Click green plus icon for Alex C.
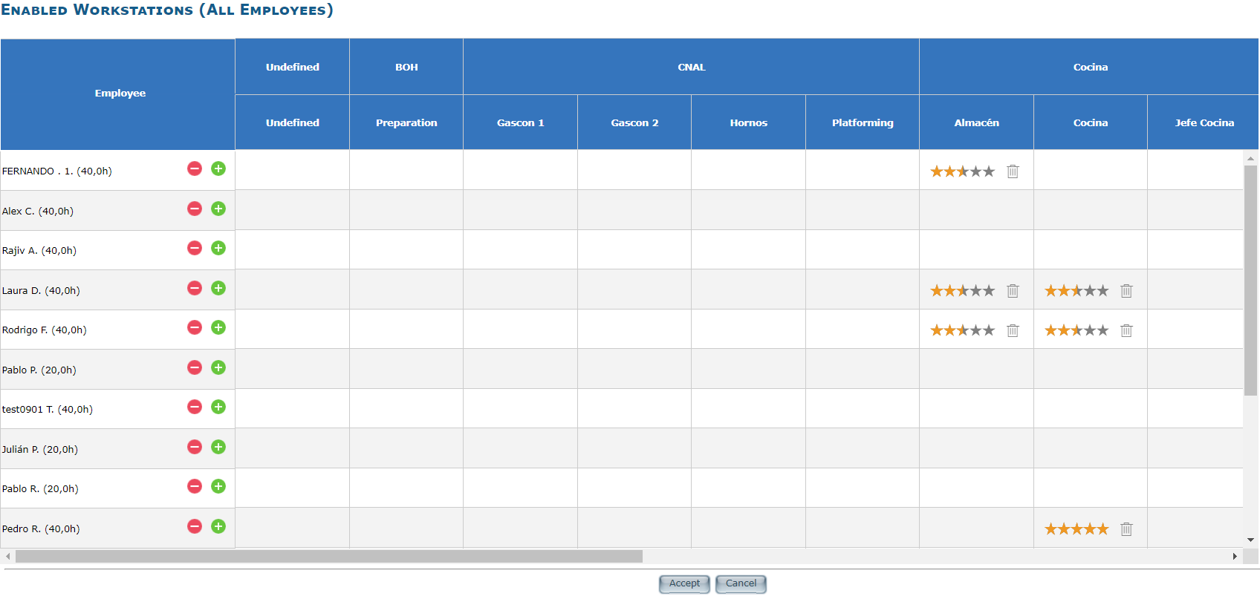The width and height of the screenshot is (1260, 599). (x=218, y=209)
